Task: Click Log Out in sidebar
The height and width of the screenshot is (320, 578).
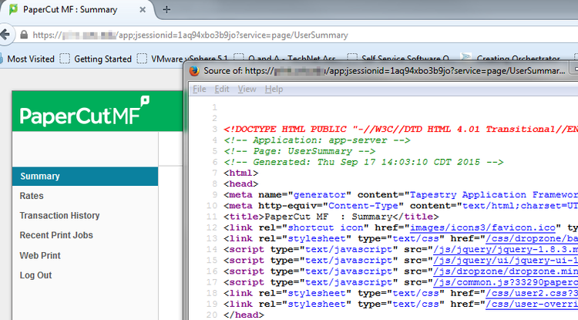Action: point(35,275)
